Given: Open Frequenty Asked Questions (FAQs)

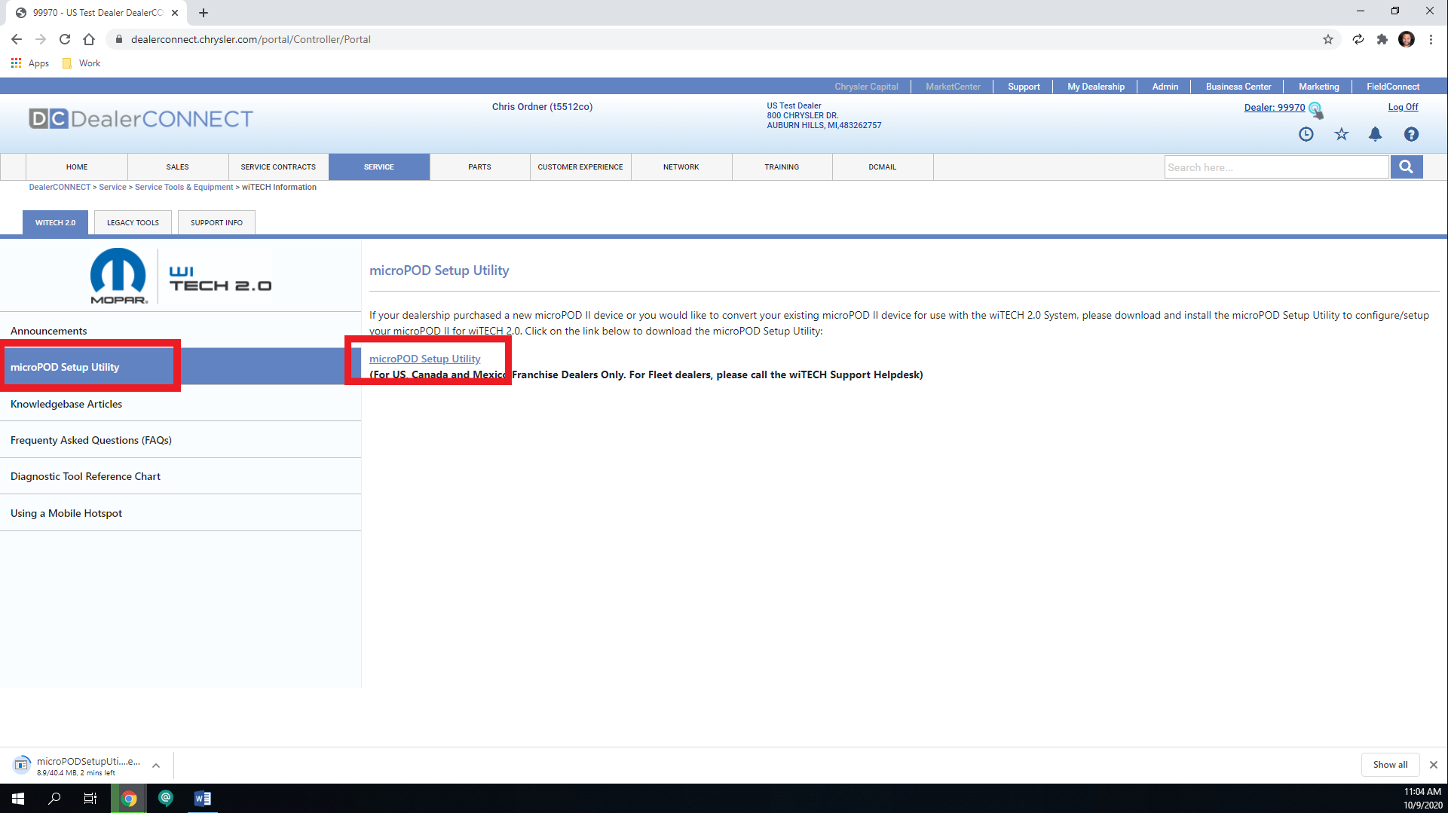Looking at the screenshot, I should coord(180,440).
